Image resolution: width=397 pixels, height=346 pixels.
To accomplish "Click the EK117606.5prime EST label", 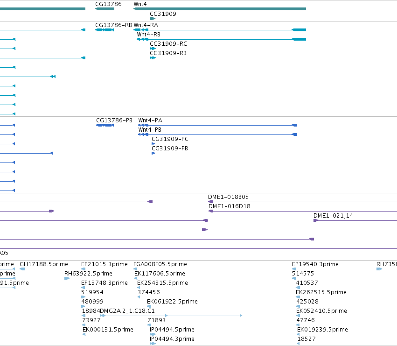I will (160, 274).
